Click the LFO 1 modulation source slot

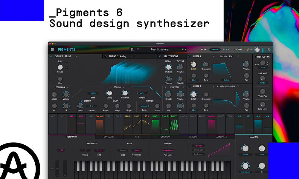[x=127, y=124]
